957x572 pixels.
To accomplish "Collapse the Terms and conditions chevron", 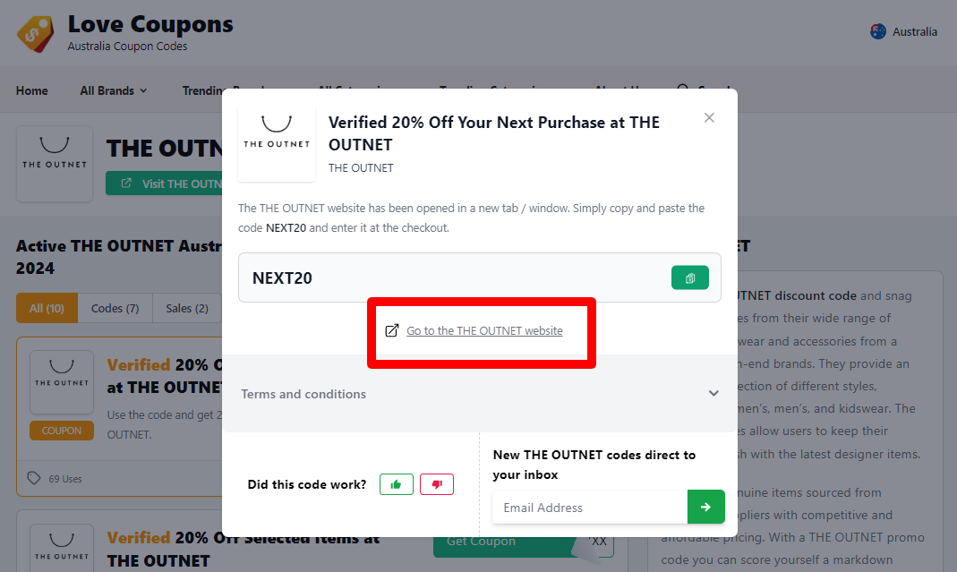I will 713,393.
